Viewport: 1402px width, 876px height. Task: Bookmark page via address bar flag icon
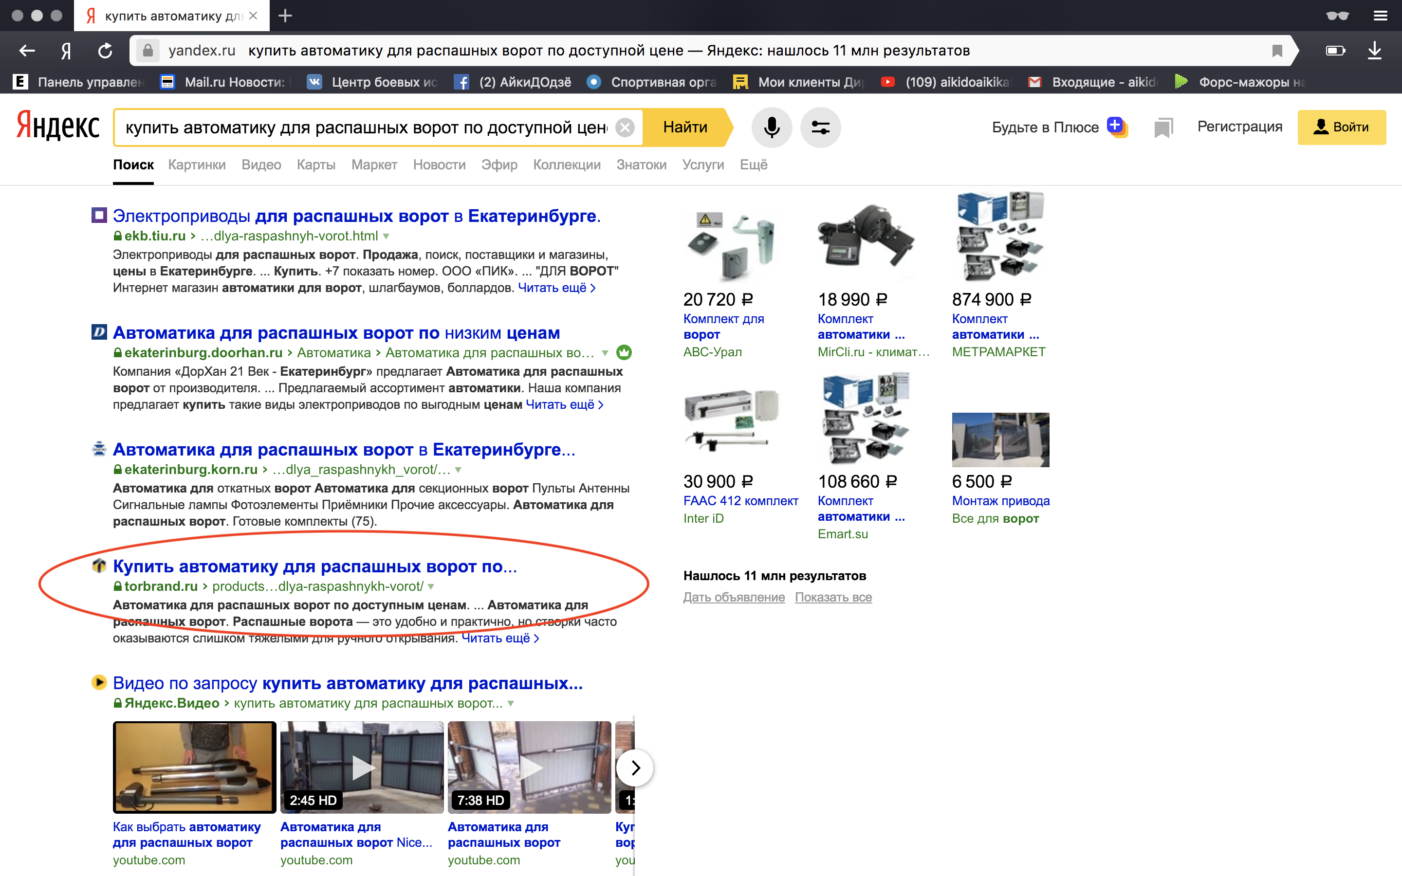point(1277,51)
